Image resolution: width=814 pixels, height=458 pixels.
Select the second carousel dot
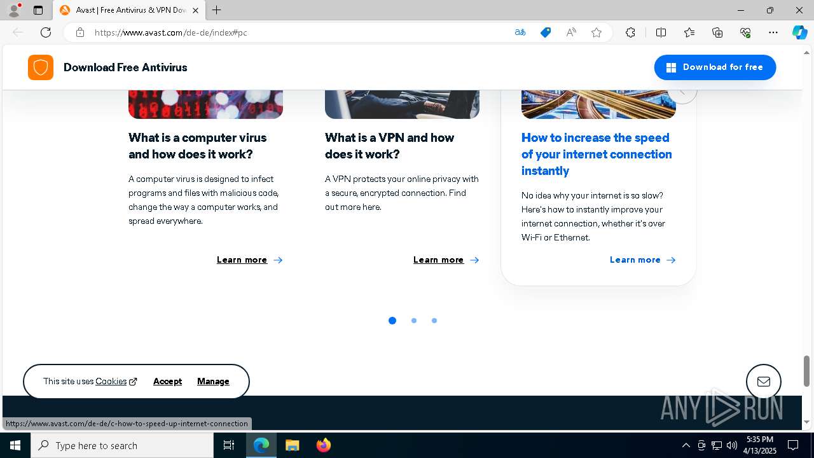pyautogui.click(x=414, y=321)
